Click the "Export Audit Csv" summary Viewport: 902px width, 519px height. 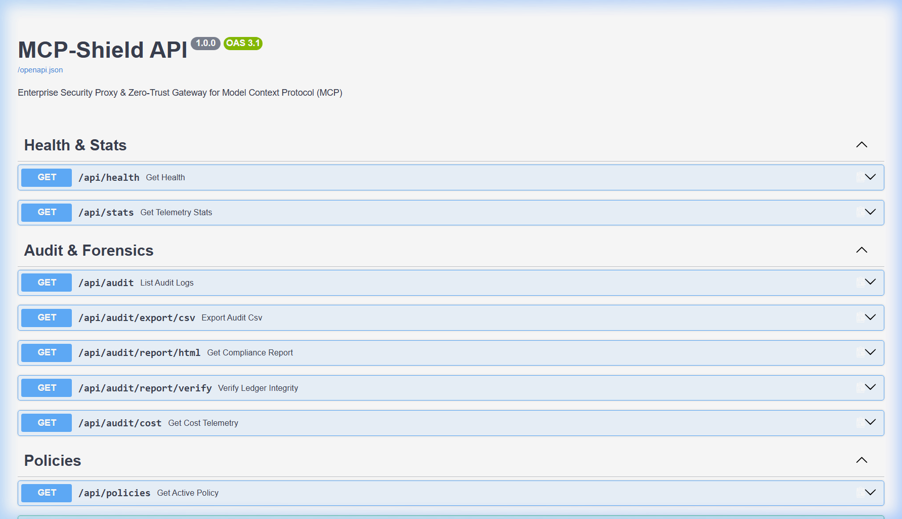click(x=232, y=318)
